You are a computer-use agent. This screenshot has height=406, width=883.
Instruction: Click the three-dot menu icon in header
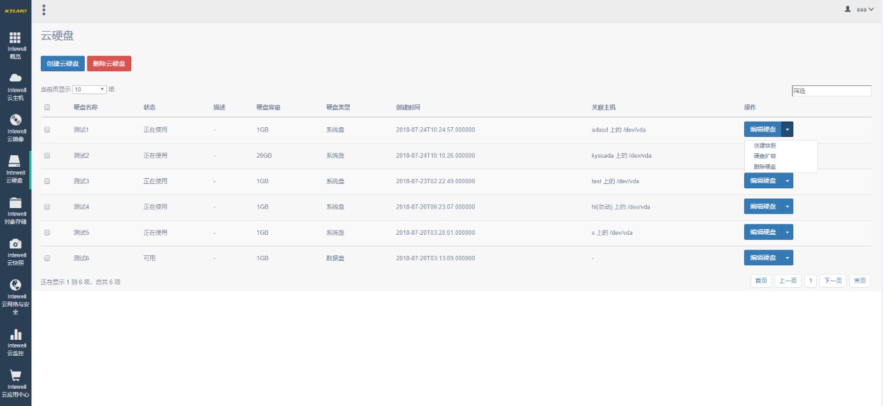click(43, 10)
